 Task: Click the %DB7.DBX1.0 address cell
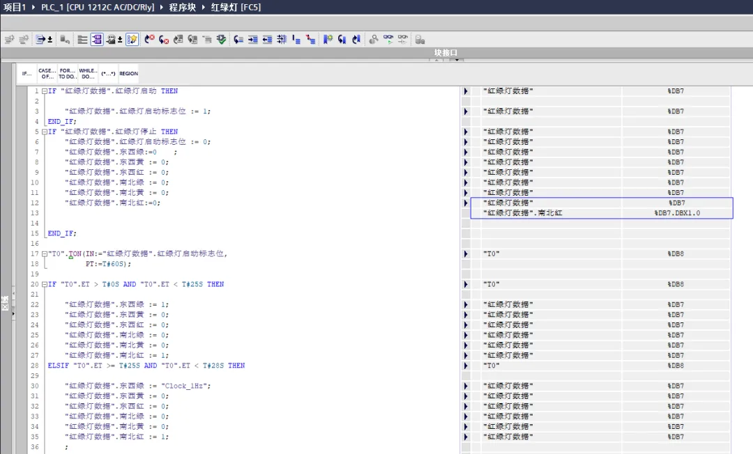[x=676, y=213]
